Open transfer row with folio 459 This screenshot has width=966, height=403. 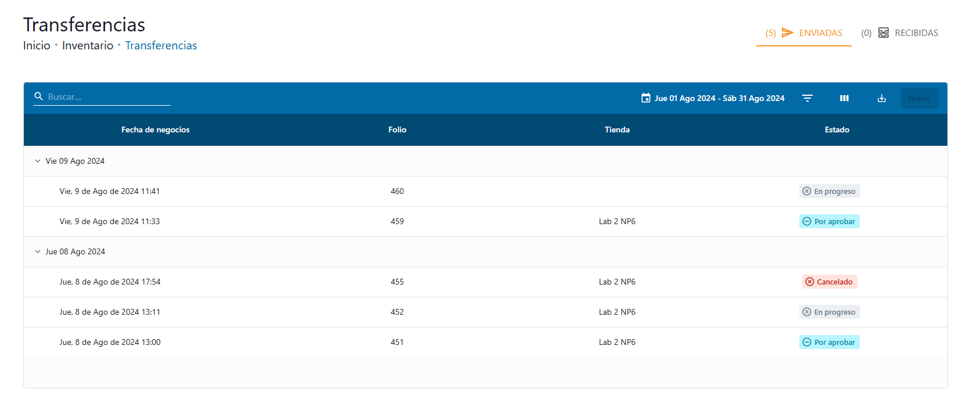point(397,221)
